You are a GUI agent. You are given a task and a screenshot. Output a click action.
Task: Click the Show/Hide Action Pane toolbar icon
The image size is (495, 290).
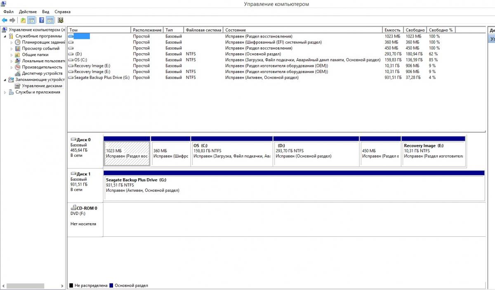click(49, 20)
